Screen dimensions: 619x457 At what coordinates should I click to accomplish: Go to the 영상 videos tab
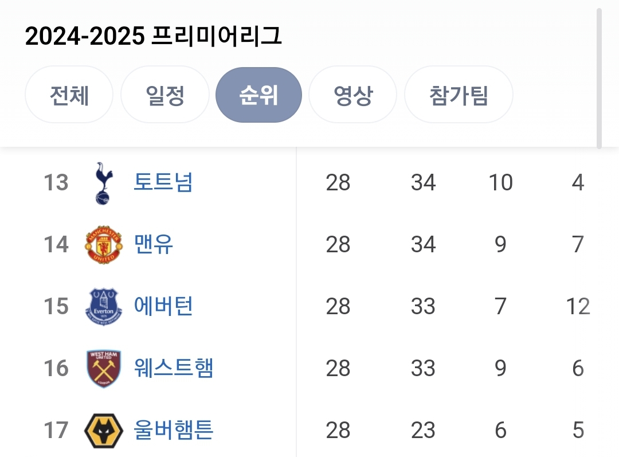pyautogui.click(x=353, y=95)
